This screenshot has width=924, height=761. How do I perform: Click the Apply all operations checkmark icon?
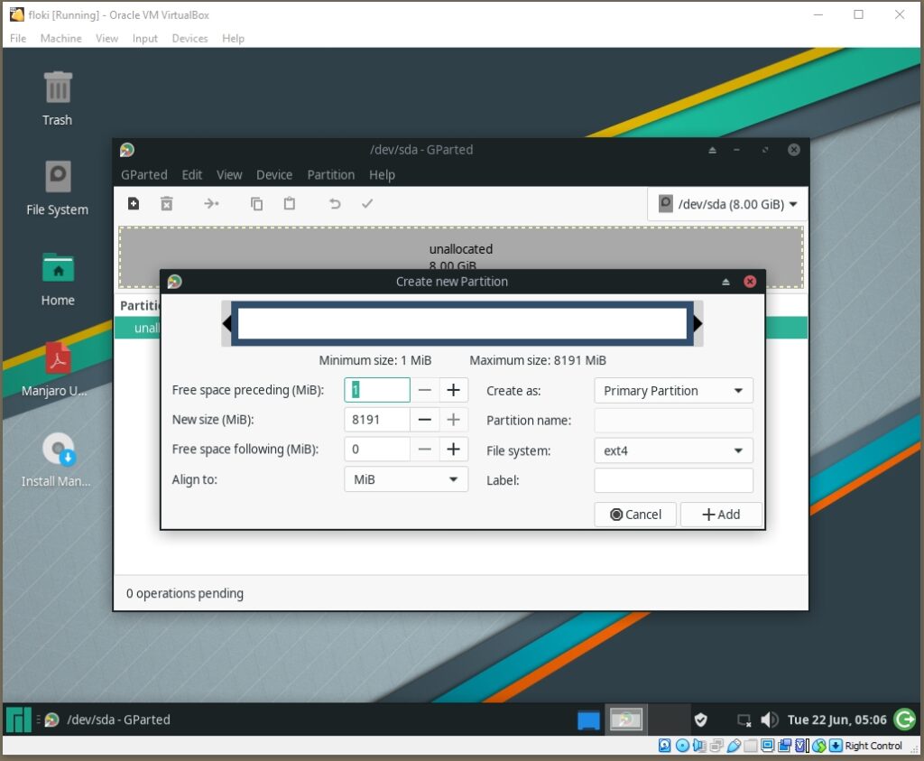tap(367, 203)
